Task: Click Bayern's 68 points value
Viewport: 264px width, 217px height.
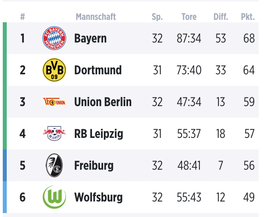Action: pos(249,39)
